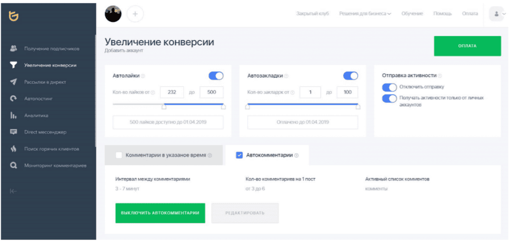Open Обучение in the top menu

(412, 13)
